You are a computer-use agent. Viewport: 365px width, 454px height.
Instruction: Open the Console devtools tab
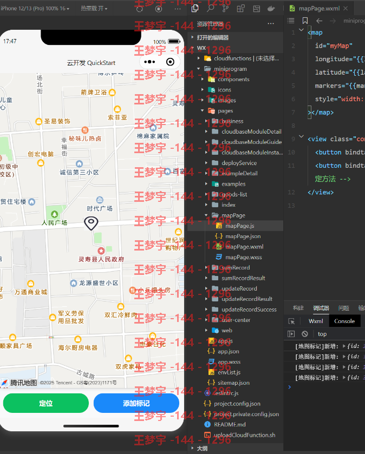pyautogui.click(x=344, y=321)
